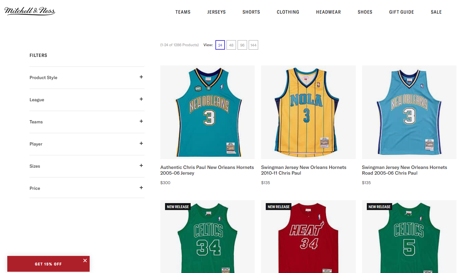
Task: Show 24 products per page
Action: 220,45
